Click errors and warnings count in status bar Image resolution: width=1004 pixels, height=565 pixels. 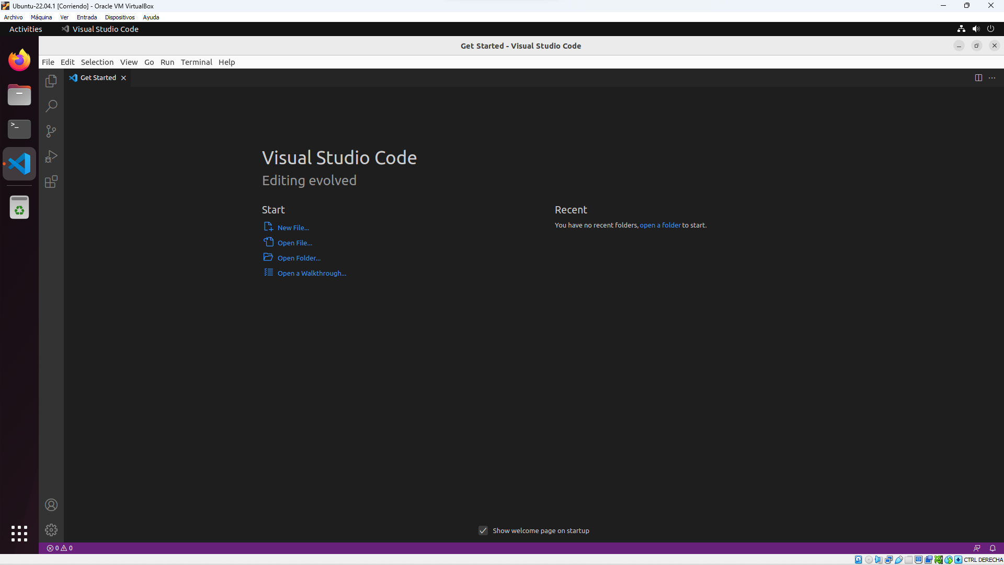coord(60,548)
